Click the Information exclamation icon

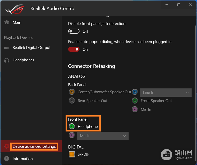pyautogui.click(x=7, y=159)
